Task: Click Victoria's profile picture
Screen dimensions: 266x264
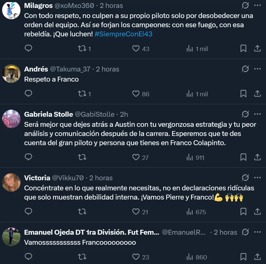Action: (11, 182)
